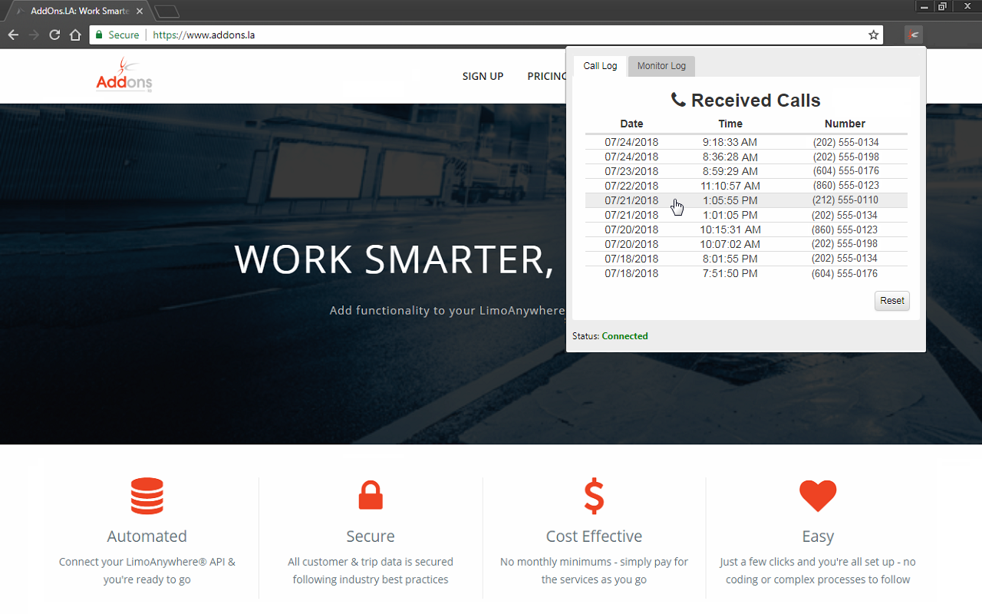Select the call at 10:15:31 AM
The image size is (982, 614).
746,229
